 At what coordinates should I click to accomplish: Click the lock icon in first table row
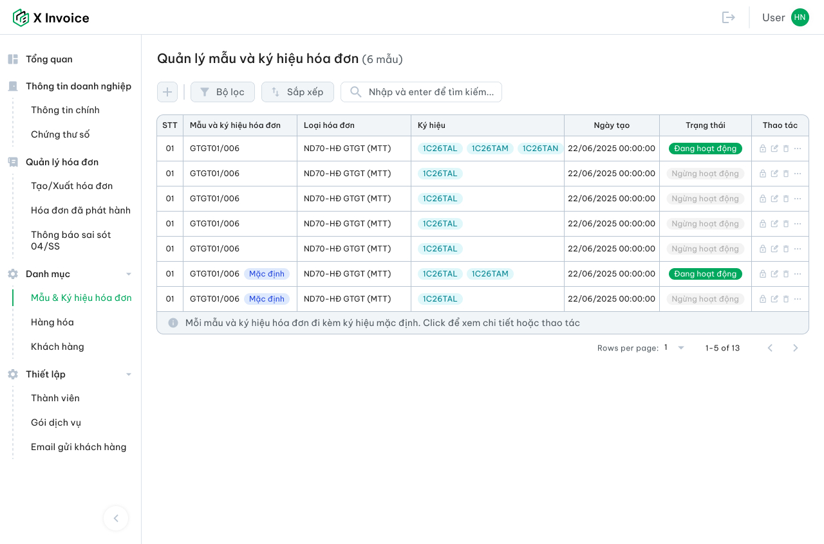point(763,149)
